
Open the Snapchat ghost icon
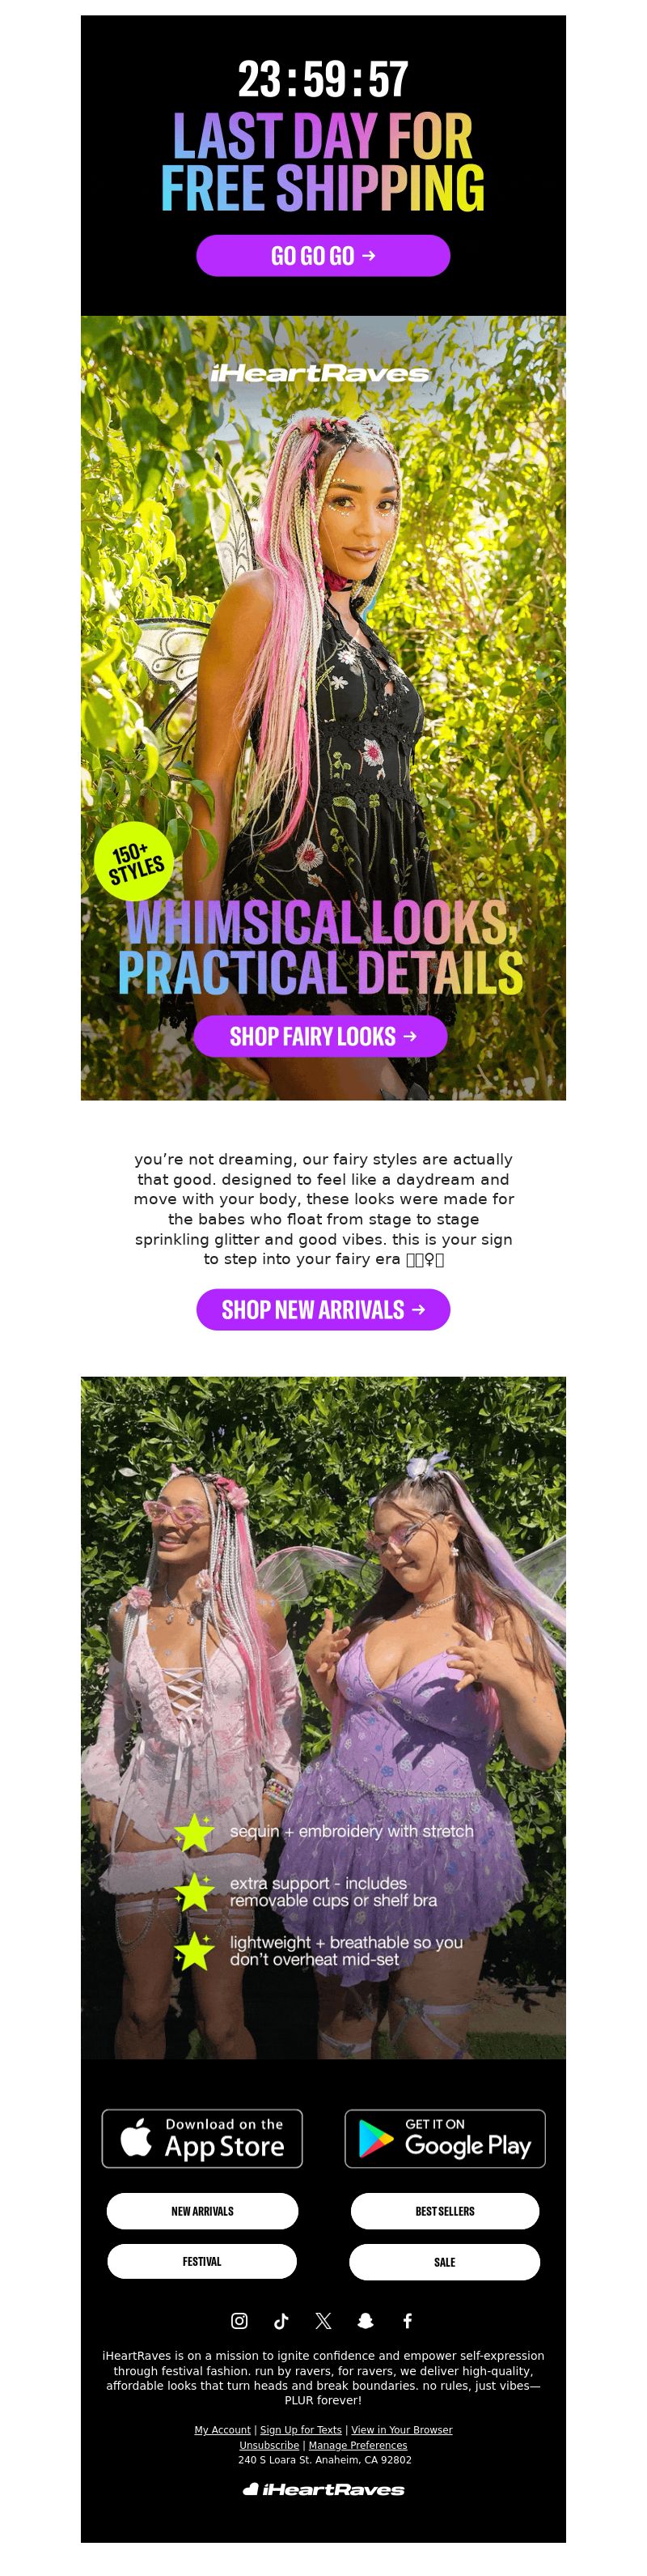[366, 2320]
